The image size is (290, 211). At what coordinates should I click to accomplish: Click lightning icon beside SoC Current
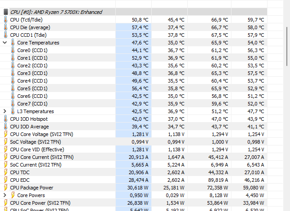[6, 165]
